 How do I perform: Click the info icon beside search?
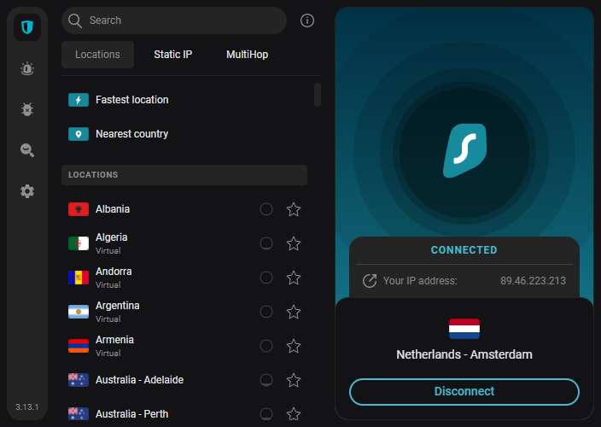[307, 20]
